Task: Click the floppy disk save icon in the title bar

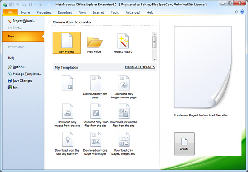Action: click(24, 5)
